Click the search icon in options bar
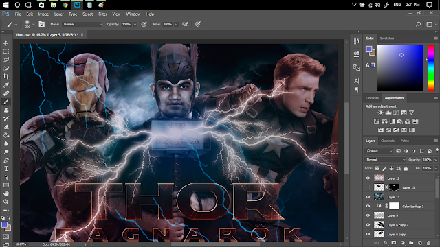440x247 pixels. [x=419, y=25]
